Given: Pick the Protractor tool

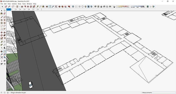Looking at the screenshot, I should [2, 45].
